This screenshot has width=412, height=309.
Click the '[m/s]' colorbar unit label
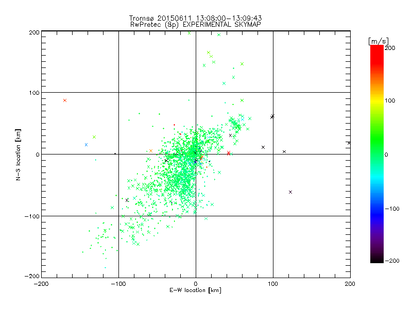(x=379, y=41)
